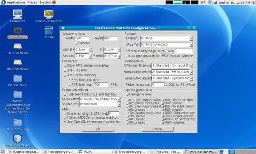Click the volume icon in top panel
This screenshot has height=154, width=256.
click(253, 2)
